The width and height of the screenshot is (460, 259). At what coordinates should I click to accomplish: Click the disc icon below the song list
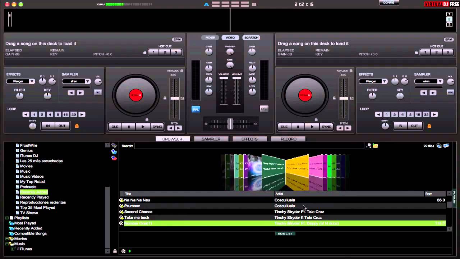click(x=123, y=251)
